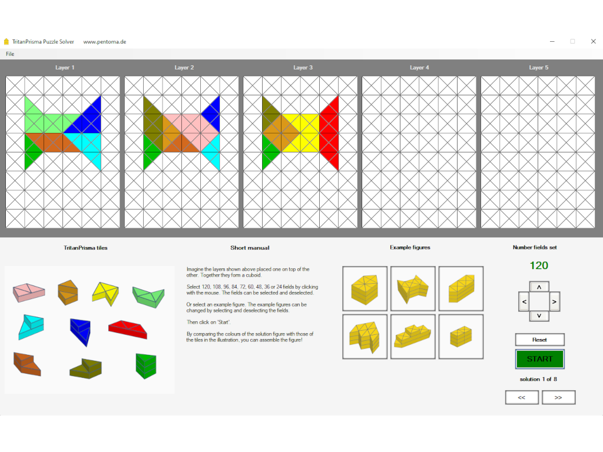Click the Reset button
The width and height of the screenshot is (603, 452).
[x=539, y=340]
